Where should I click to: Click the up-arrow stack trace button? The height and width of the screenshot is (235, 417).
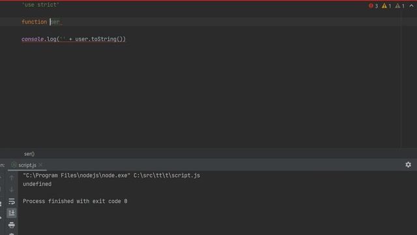(x=12, y=178)
